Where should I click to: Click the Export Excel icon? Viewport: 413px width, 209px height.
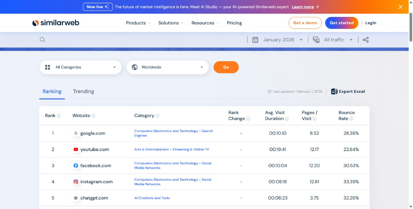pos(334,91)
